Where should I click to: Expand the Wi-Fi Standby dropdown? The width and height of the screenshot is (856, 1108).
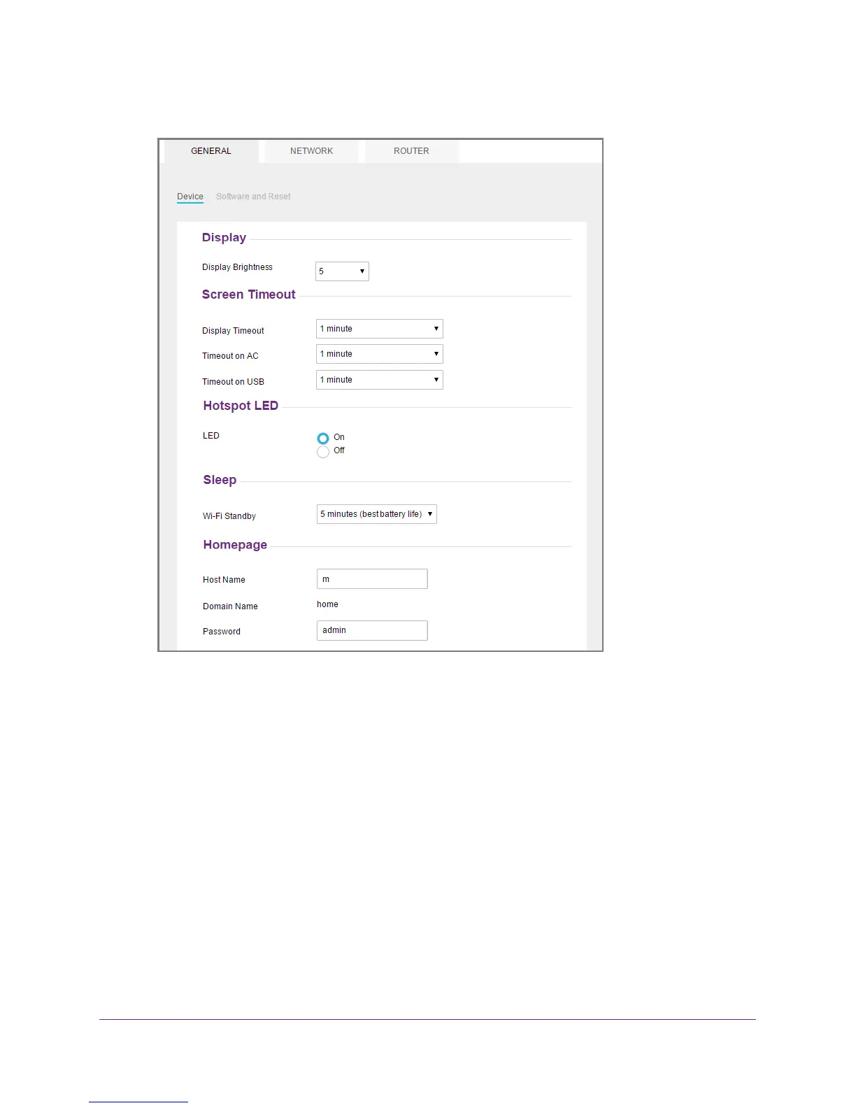(377, 514)
